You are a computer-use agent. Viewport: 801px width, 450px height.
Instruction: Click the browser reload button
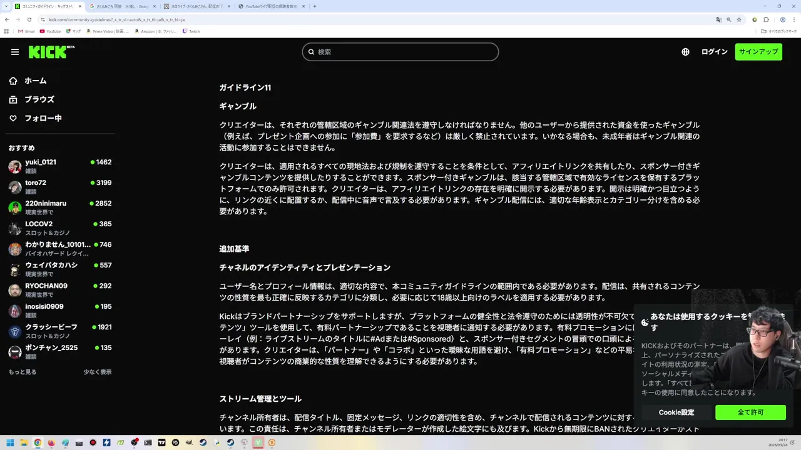[x=29, y=19]
